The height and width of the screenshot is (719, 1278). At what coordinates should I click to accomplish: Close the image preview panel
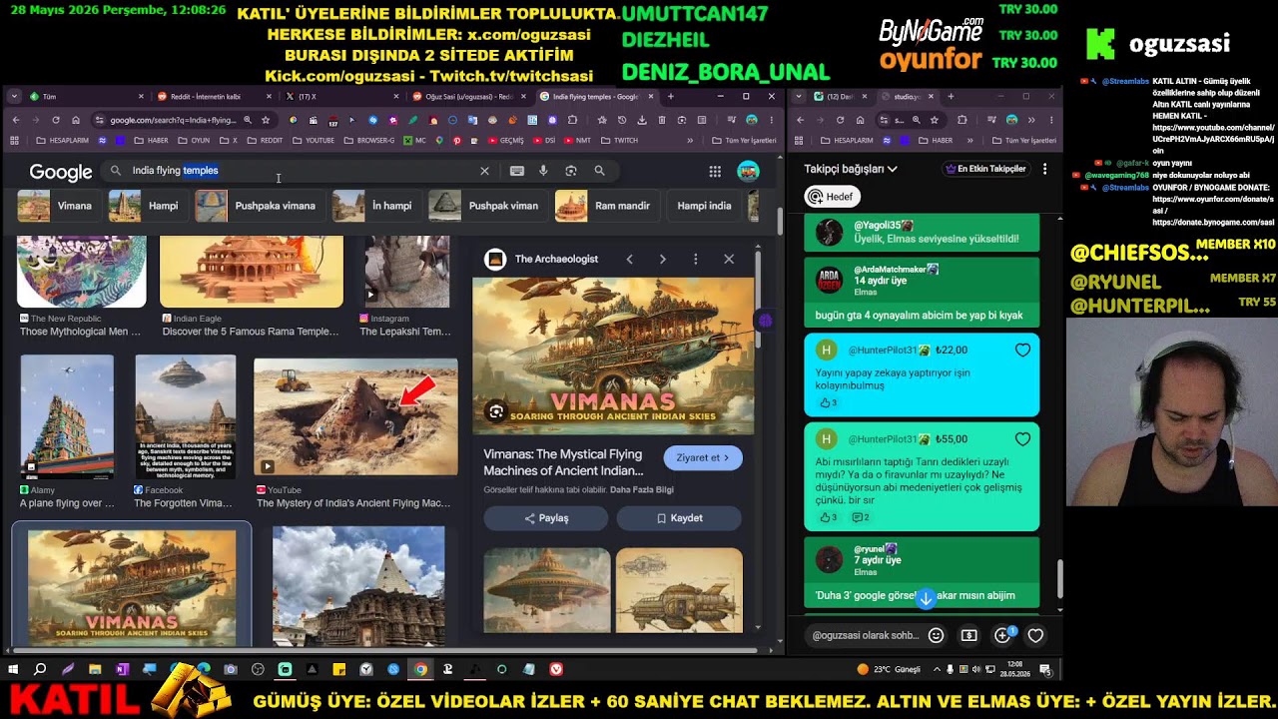[x=729, y=259]
